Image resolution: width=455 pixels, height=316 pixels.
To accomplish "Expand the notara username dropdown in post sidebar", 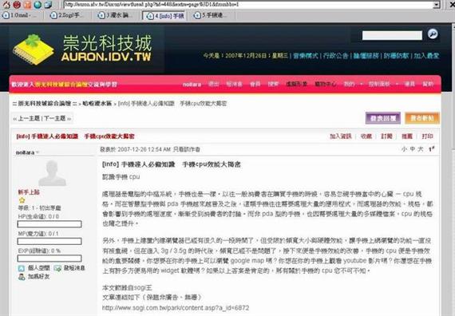I will (x=38, y=152).
